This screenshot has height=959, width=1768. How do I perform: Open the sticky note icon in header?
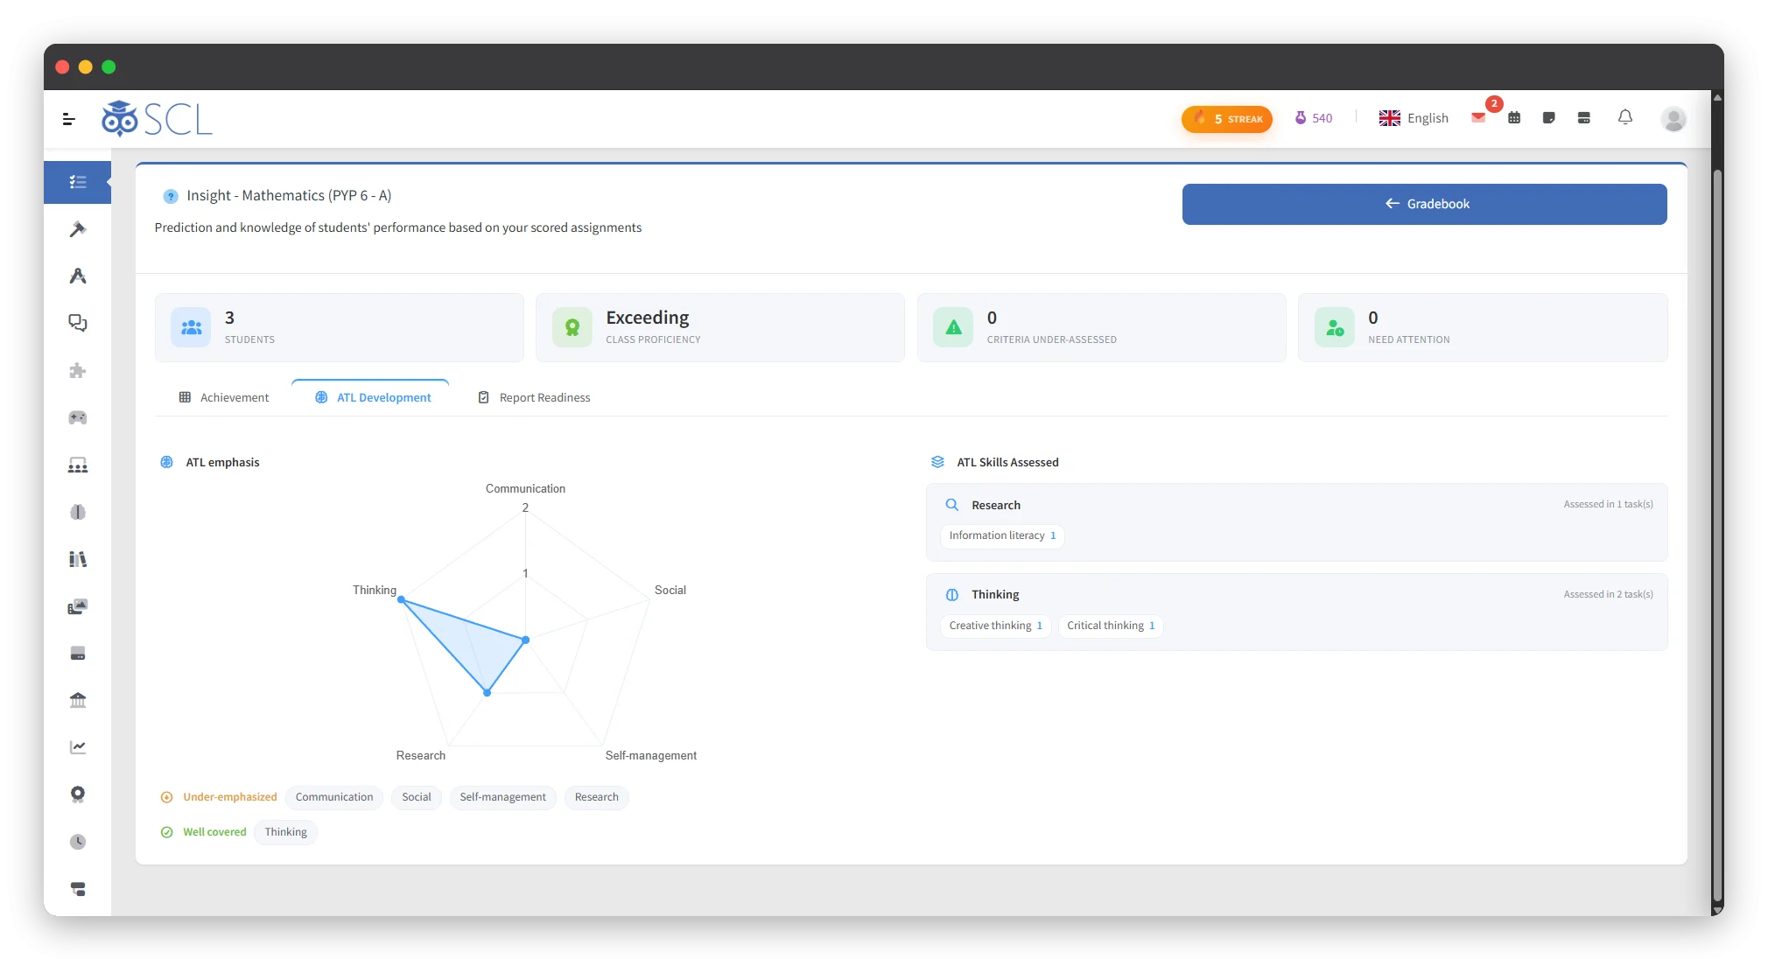(1548, 118)
